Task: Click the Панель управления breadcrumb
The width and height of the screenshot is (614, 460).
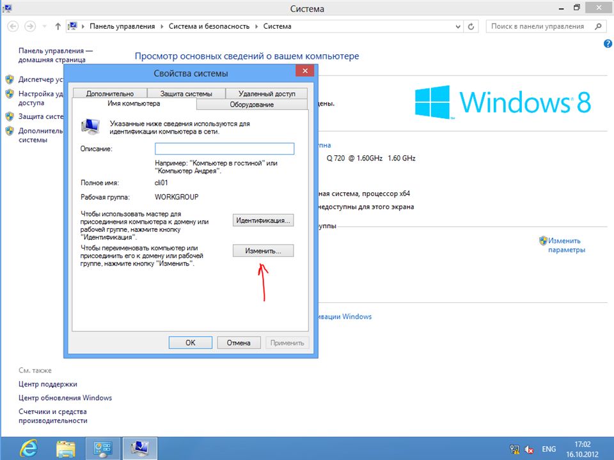Action: pos(122,26)
